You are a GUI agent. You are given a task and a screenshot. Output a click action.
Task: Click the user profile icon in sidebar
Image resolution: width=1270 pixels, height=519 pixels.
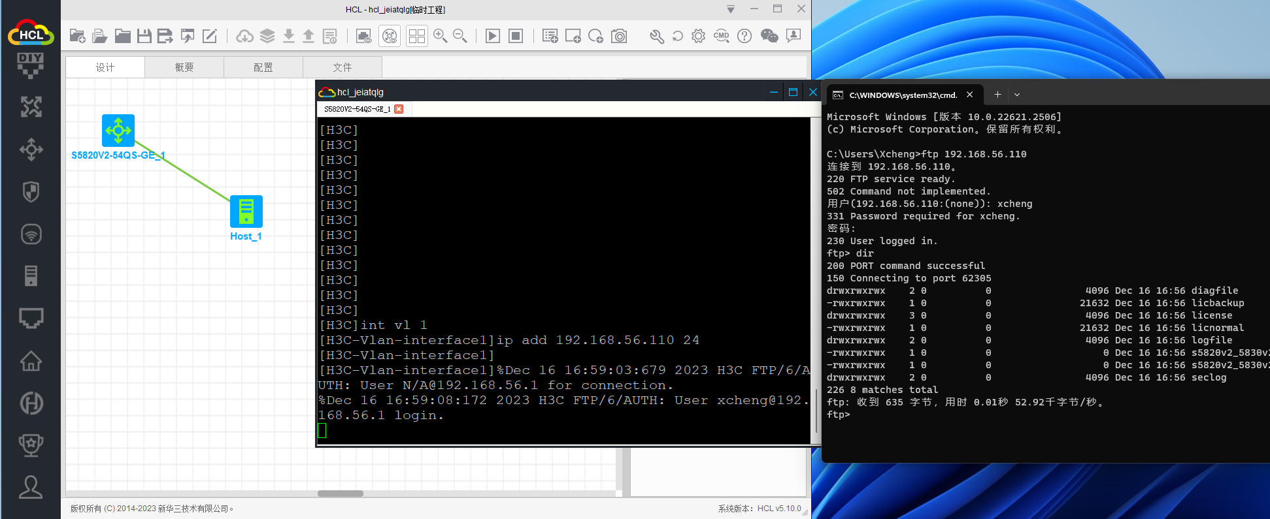click(31, 487)
